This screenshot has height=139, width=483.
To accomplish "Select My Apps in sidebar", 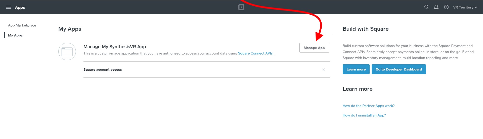I will click(15, 35).
